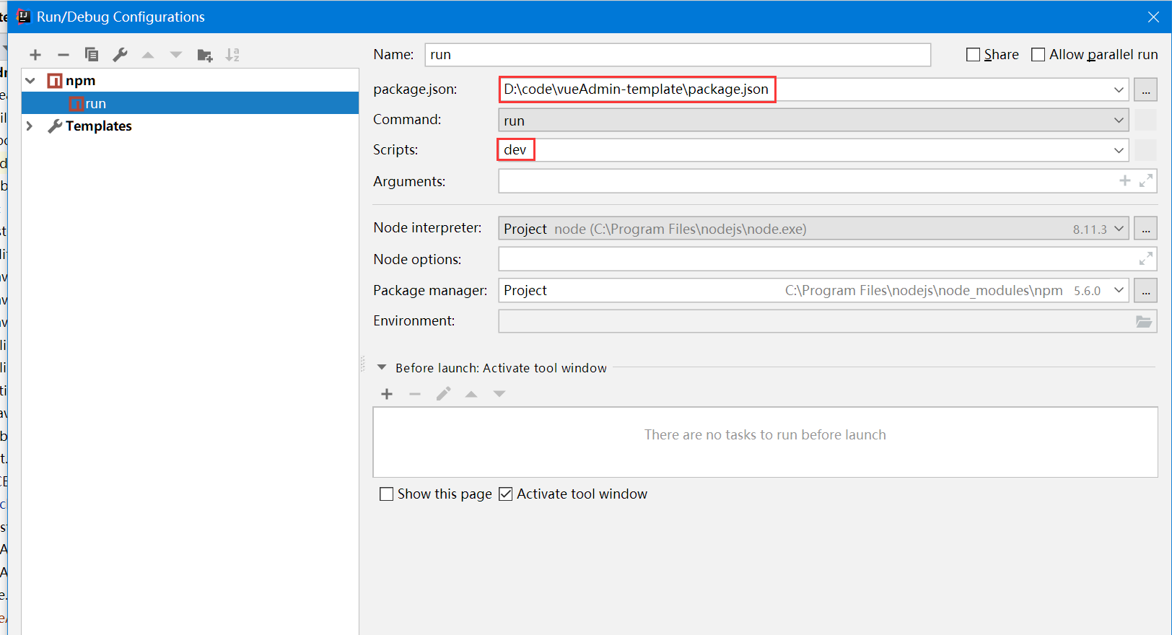Copy the selected configuration
This screenshot has height=635, width=1172.
point(92,55)
